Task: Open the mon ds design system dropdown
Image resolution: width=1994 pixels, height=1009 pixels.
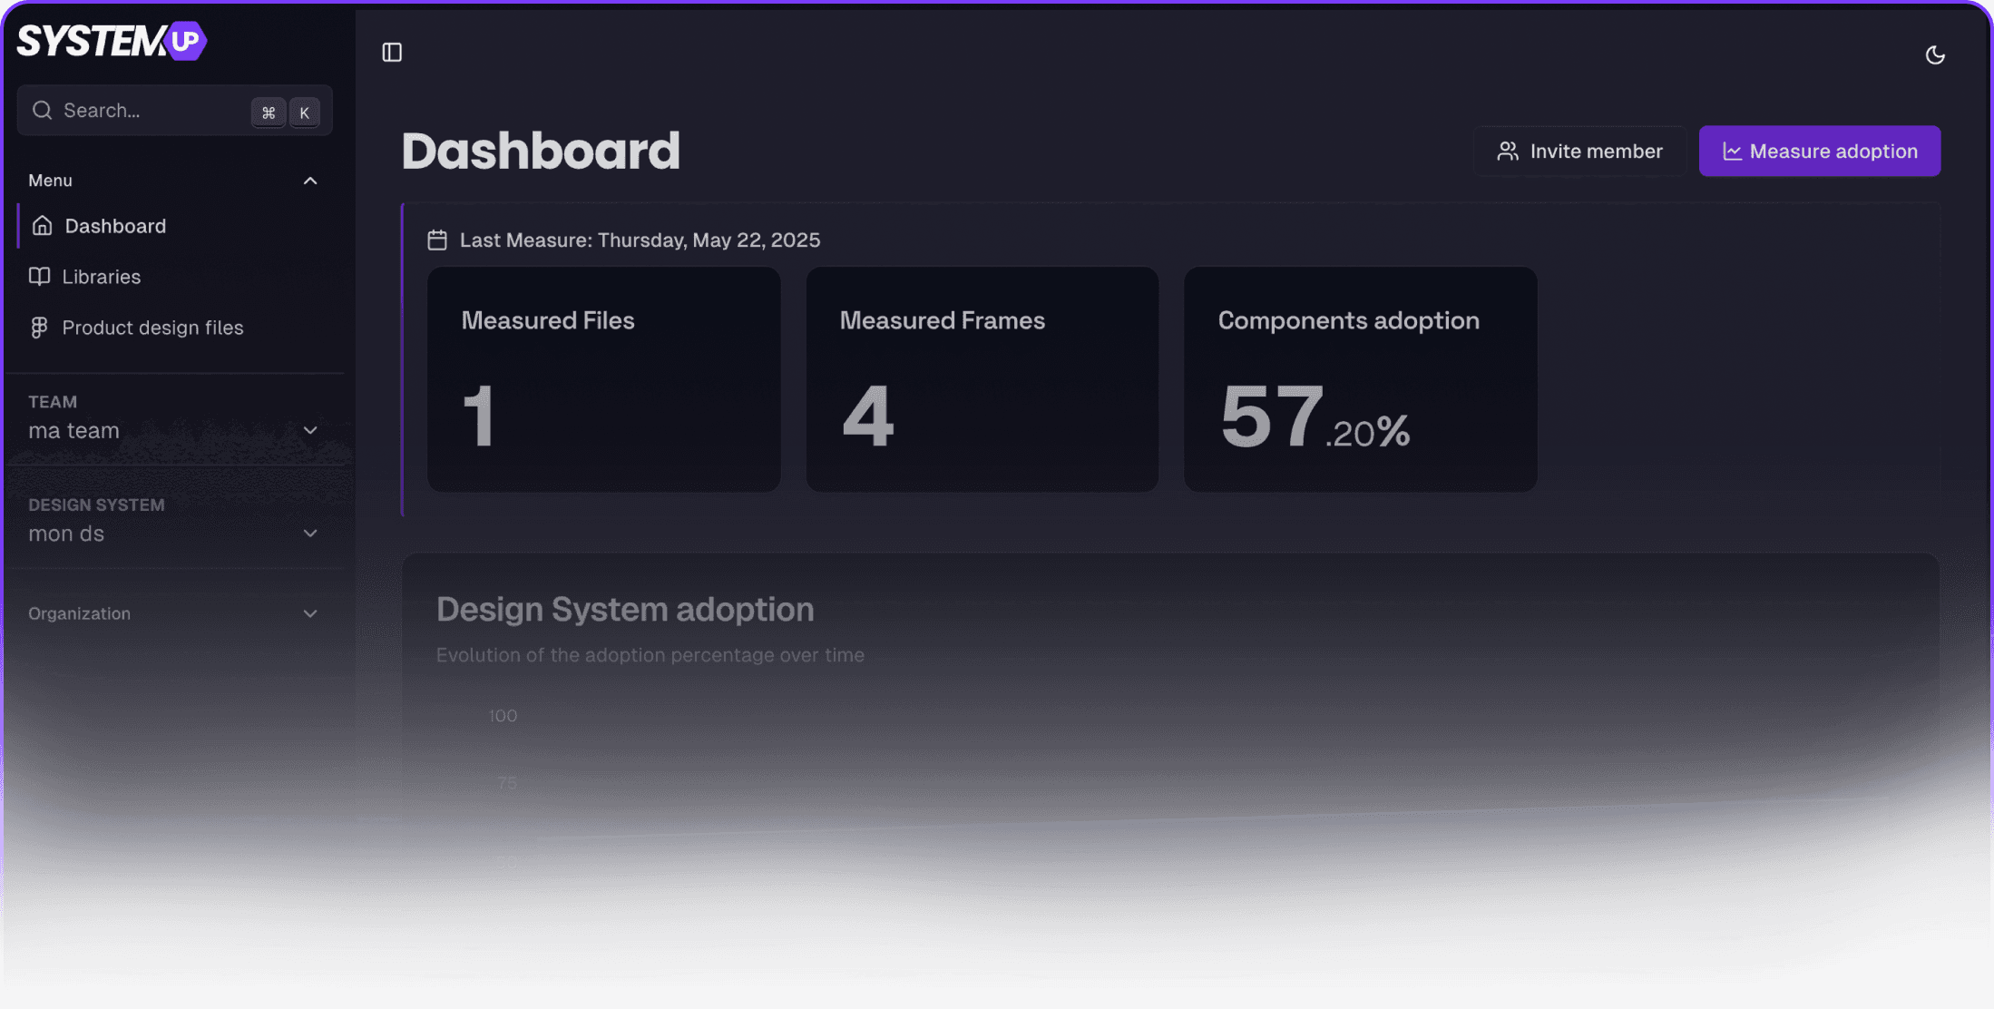Action: 310,534
